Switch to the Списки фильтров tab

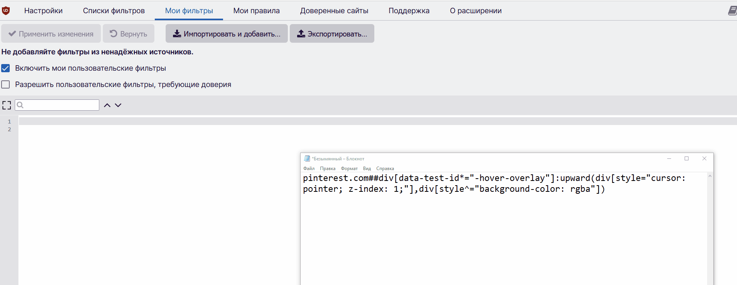point(114,10)
